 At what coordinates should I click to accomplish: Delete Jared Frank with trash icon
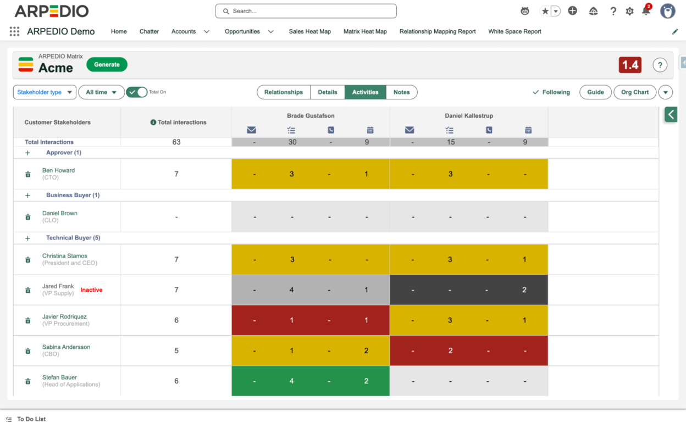[28, 290]
